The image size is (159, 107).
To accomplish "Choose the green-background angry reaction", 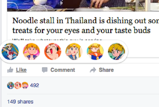I will click(x=117, y=52).
